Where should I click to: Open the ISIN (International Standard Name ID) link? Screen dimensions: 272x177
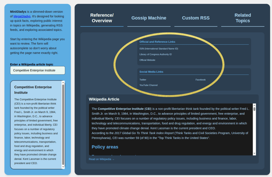[x=159, y=49]
